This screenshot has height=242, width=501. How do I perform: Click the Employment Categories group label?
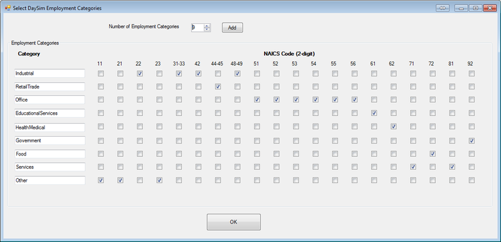click(x=35, y=43)
